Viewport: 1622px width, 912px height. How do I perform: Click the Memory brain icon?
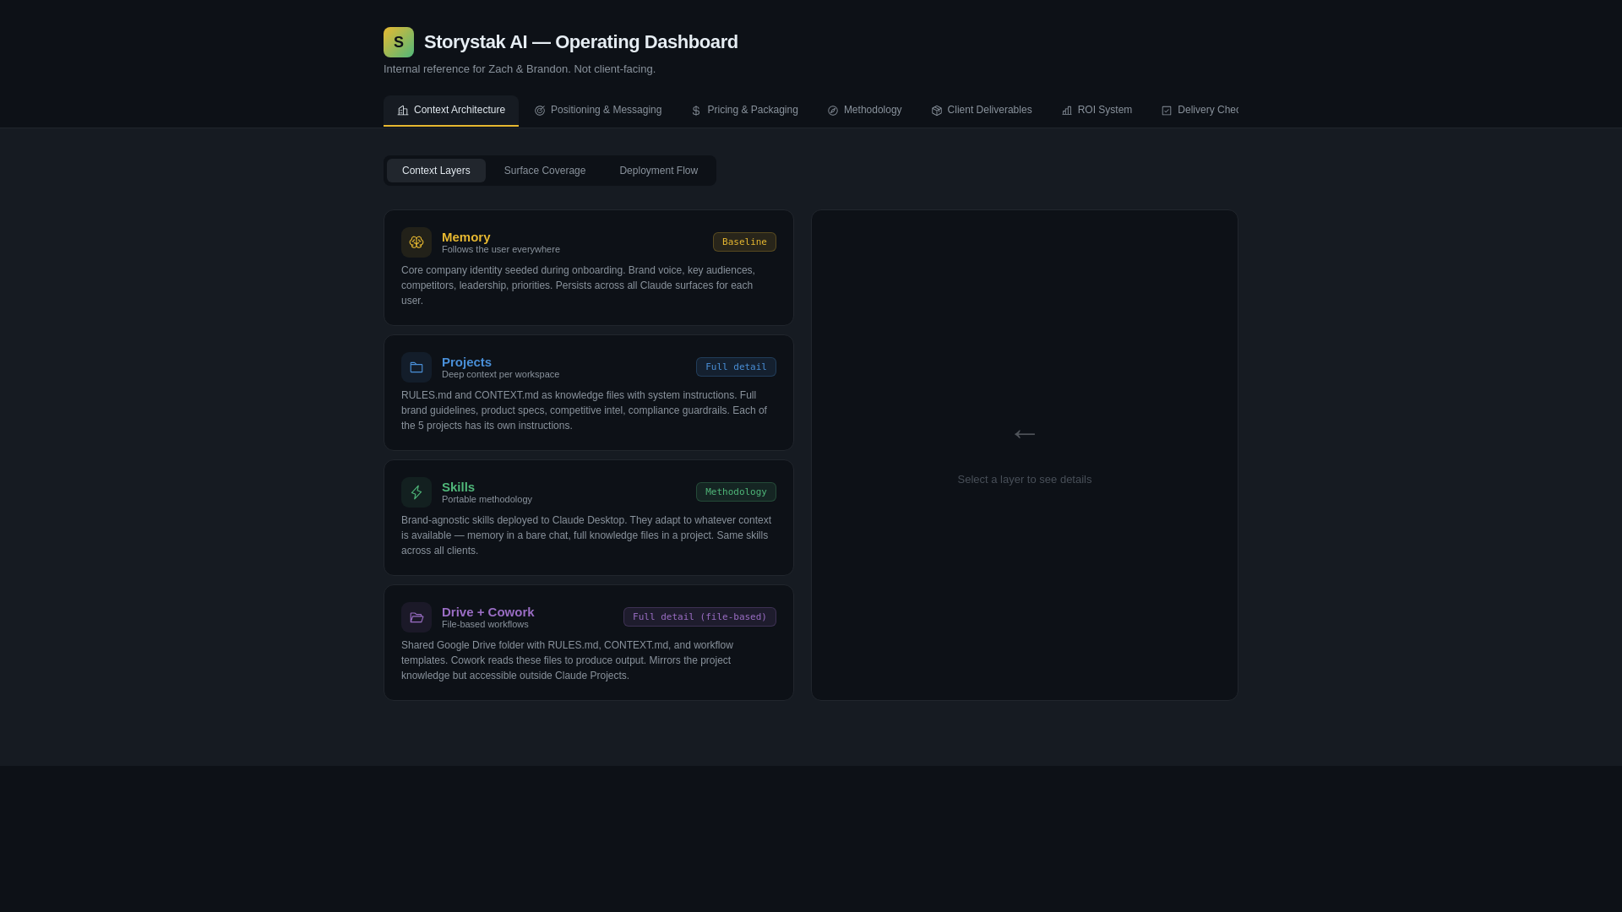(416, 242)
